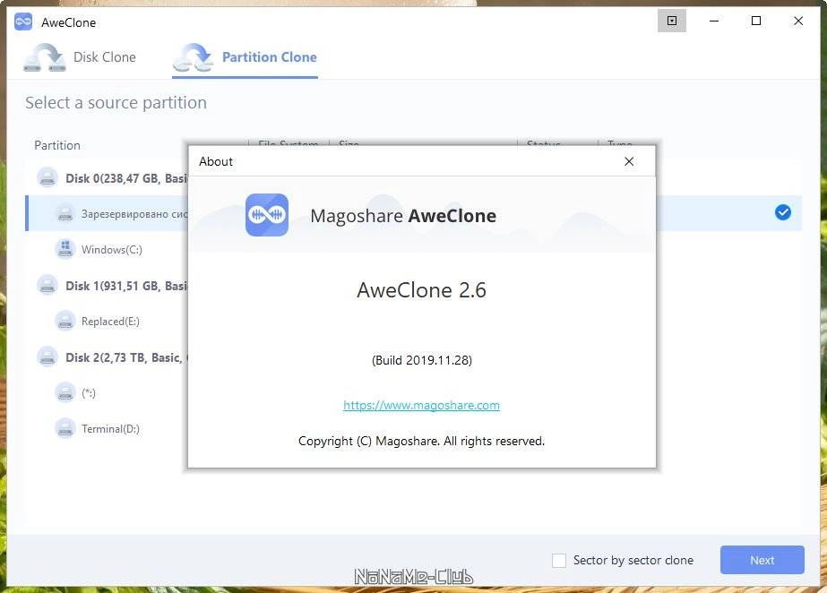
Task: Click the Select a source partition heading
Action: point(116,102)
